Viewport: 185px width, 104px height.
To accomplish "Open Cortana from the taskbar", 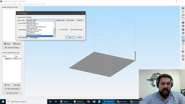I will 50,101.
